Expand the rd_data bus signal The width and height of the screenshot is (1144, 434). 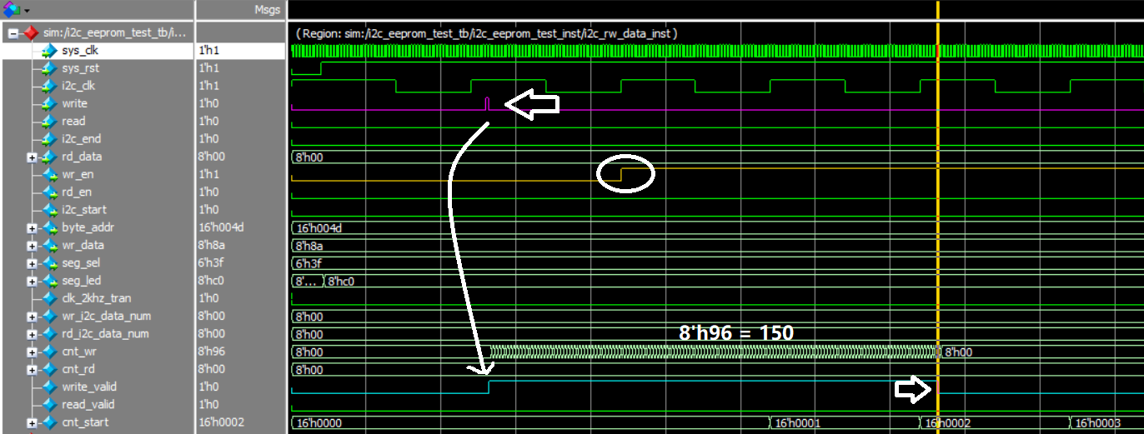tap(32, 157)
